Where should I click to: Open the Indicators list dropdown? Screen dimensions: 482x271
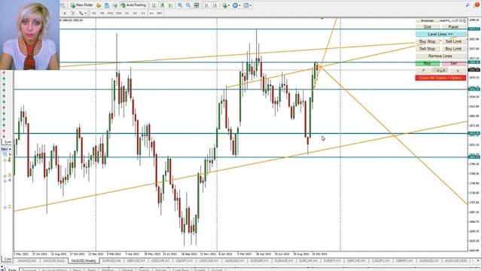(226, 5)
